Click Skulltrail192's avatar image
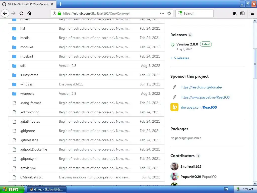 click(174, 166)
